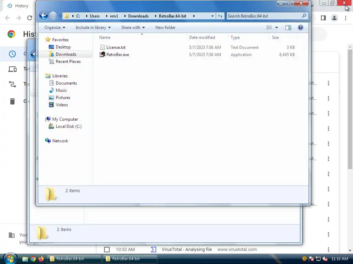Click C: breadcrumb in address bar
The height and width of the screenshot is (264, 353).
[78, 16]
